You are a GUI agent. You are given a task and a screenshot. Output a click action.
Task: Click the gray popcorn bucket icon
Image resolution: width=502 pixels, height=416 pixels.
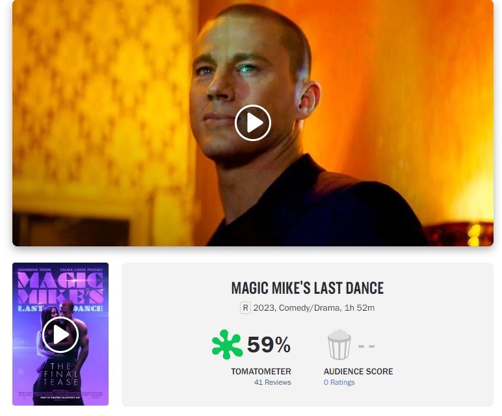339,344
